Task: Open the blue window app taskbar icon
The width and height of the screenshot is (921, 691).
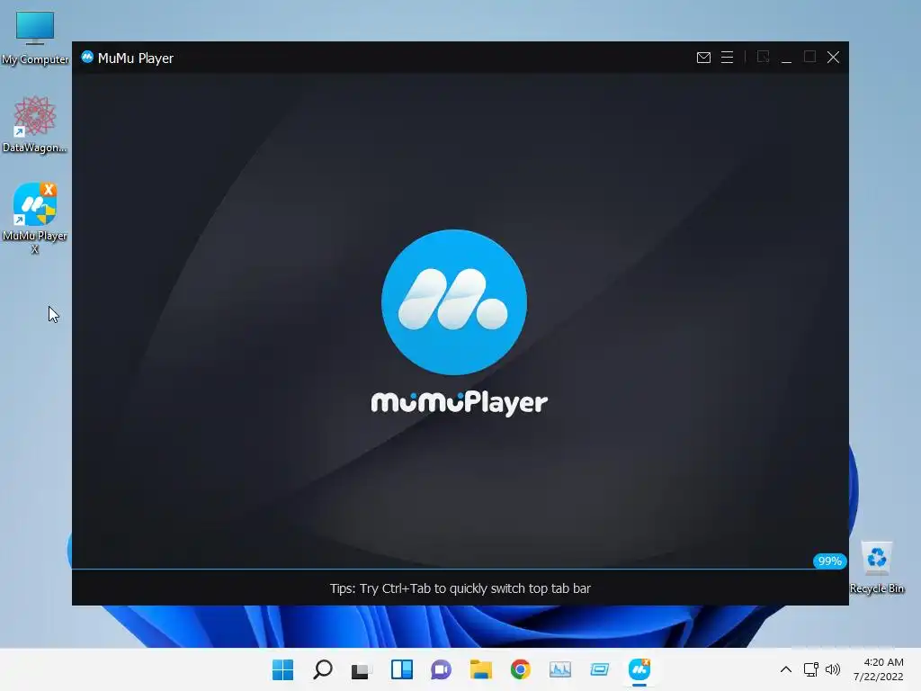Action: tap(600, 669)
